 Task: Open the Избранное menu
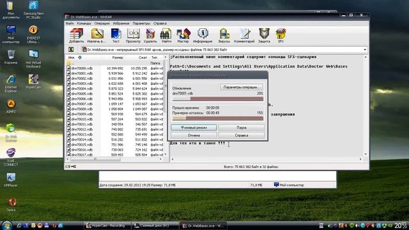pyautogui.click(x=121, y=24)
